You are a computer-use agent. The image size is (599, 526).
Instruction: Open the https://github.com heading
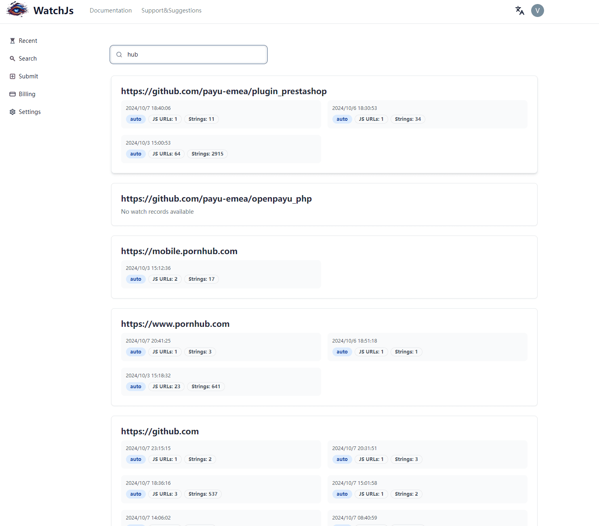point(160,431)
